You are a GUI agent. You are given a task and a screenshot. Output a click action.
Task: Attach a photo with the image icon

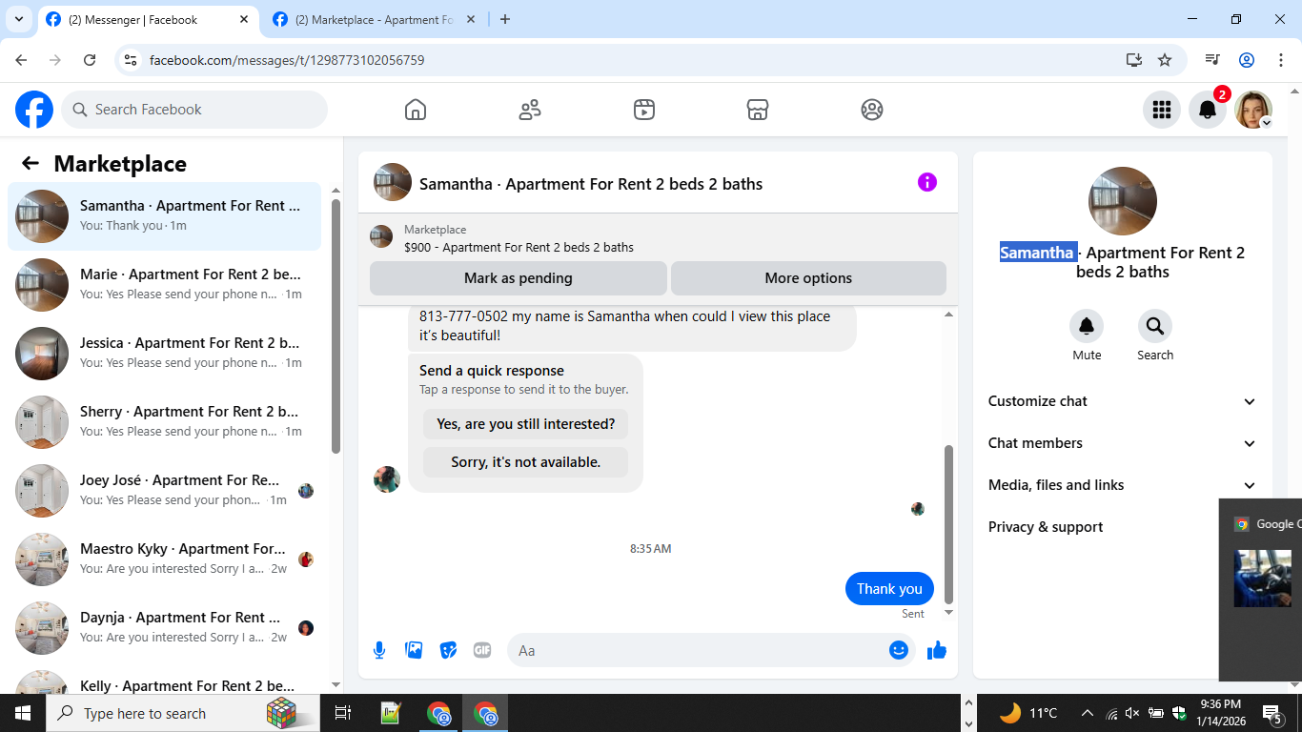[414, 650]
